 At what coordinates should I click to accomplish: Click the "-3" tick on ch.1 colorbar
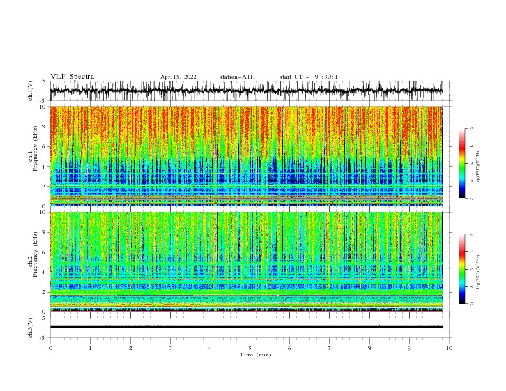tap(471, 128)
